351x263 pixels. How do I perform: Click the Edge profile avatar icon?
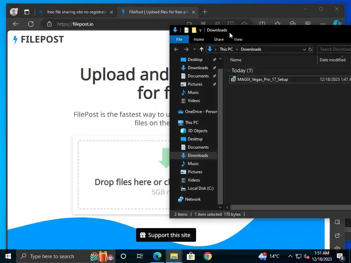(x=14, y=12)
